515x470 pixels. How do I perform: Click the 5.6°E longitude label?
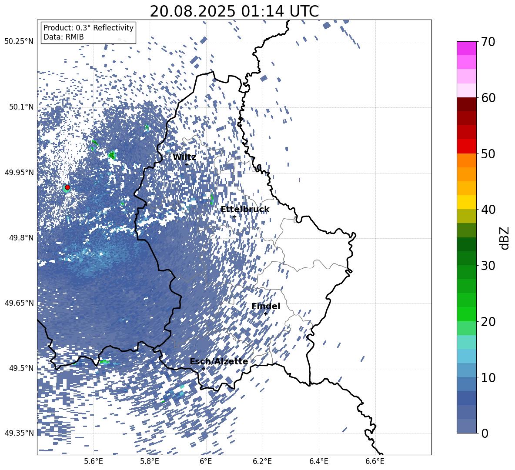(94, 461)
